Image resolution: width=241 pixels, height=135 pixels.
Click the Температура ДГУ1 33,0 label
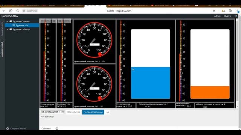[x=64, y=105]
